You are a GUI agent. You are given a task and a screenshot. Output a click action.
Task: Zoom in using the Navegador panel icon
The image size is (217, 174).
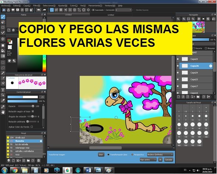click(x=184, y=19)
